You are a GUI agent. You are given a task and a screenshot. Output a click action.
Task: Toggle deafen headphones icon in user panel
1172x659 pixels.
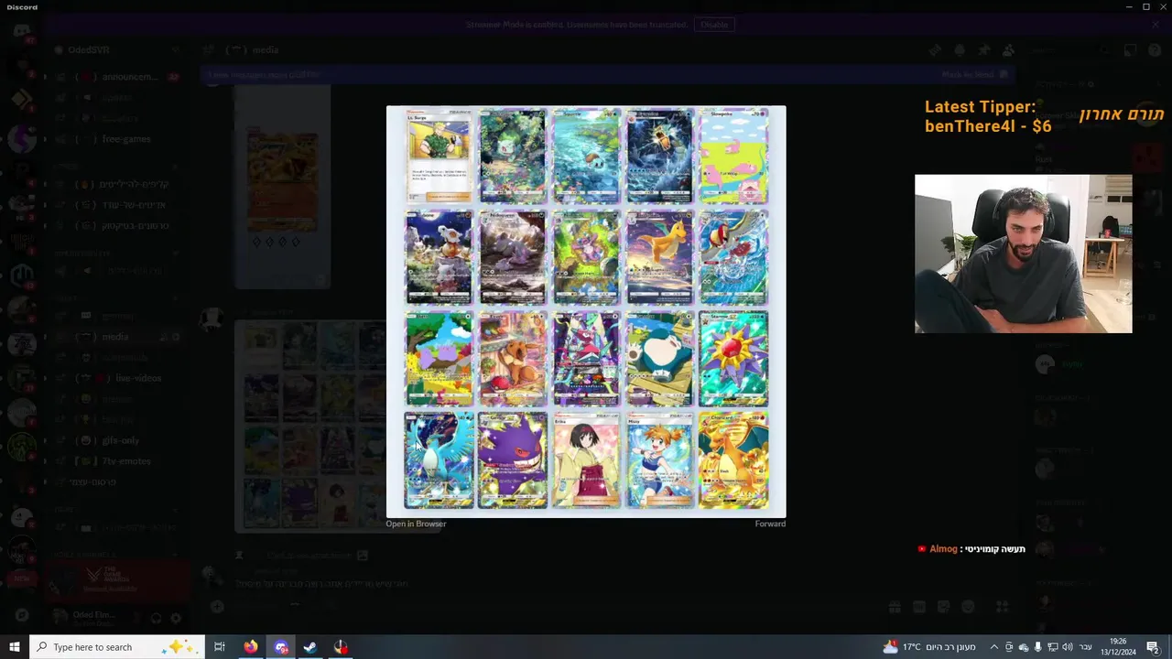(x=156, y=618)
